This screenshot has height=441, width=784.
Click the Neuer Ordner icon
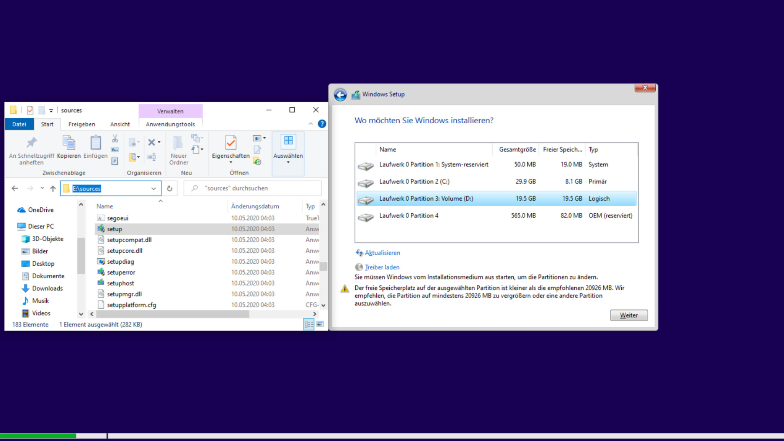(x=178, y=142)
